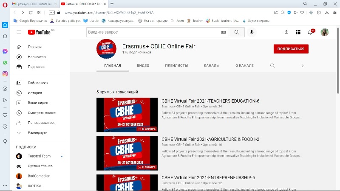Toggle the VPN badge in address bar

pyautogui.click(x=51, y=13)
